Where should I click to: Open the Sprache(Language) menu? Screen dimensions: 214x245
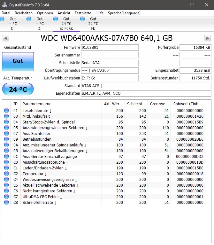[x=124, y=13]
